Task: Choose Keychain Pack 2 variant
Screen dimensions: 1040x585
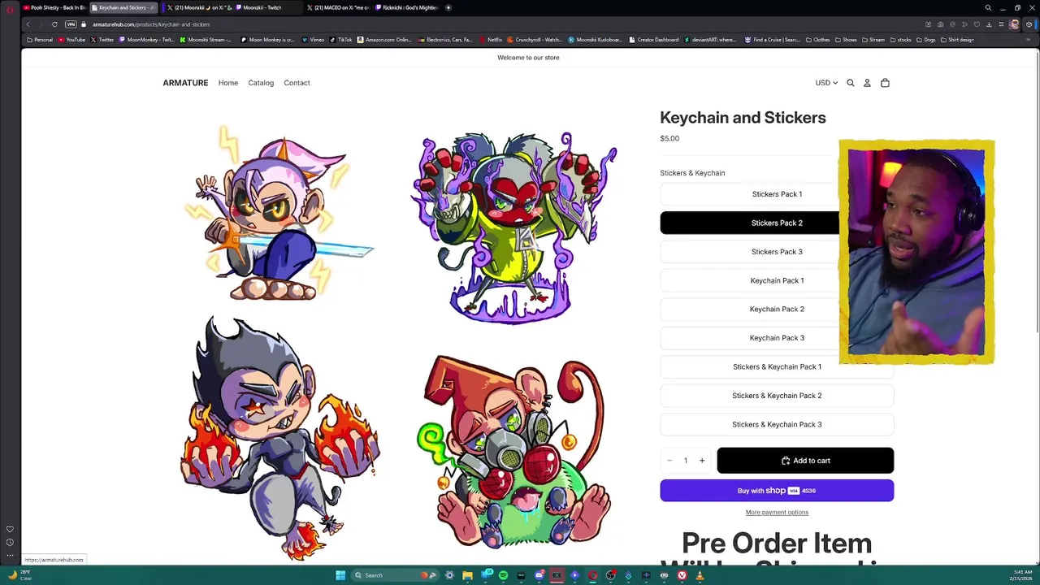Action: [777, 310]
